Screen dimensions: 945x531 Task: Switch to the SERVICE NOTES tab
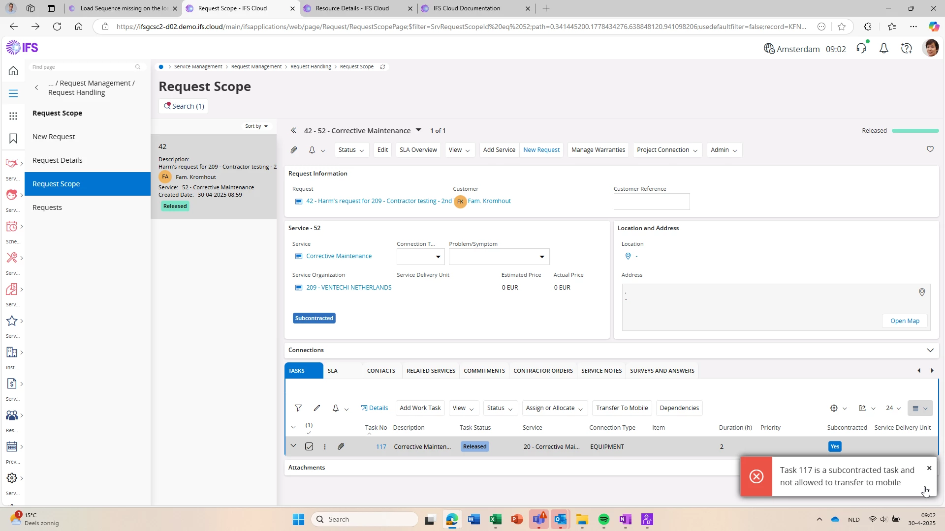601,371
